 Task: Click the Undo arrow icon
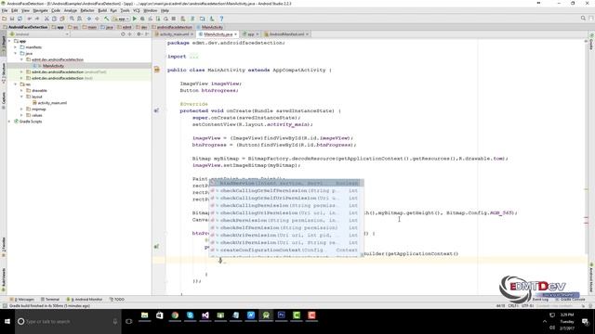(29, 19)
